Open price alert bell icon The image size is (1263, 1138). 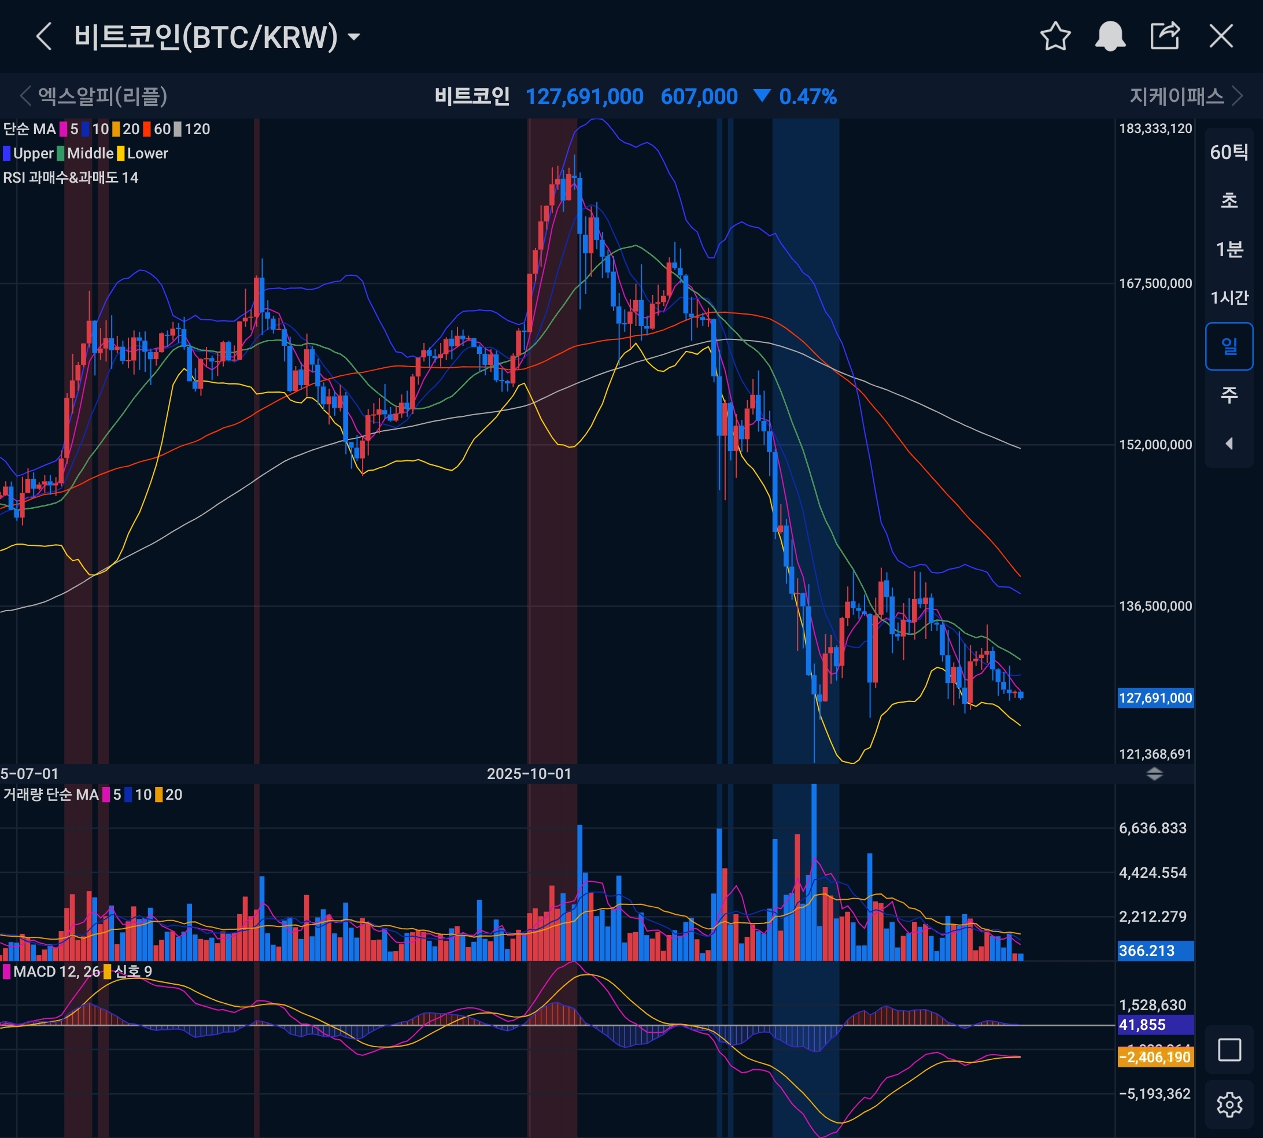tap(1110, 36)
